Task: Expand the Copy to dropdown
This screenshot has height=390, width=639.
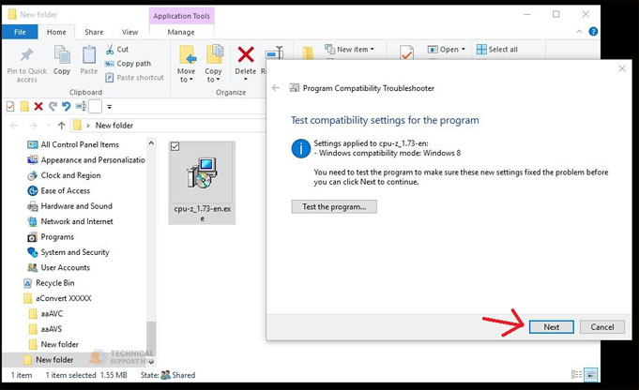Action: click(x=214, y=79)
